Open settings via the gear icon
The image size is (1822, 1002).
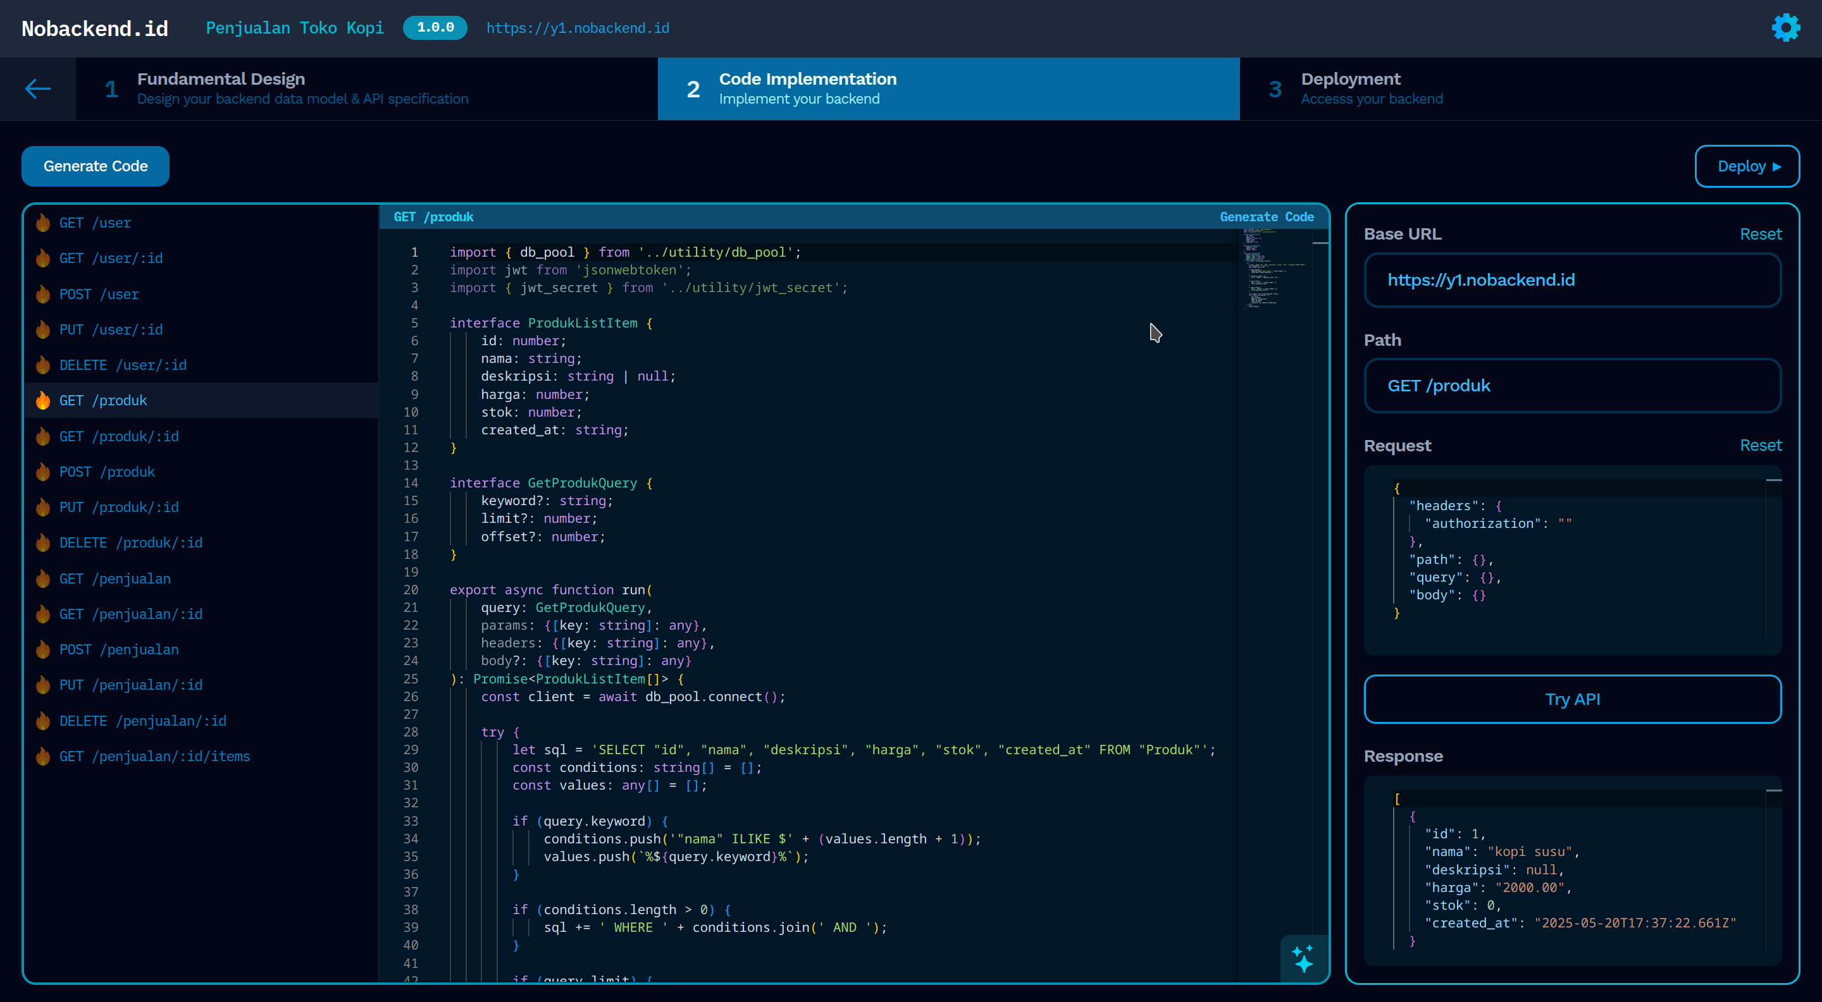(x=1785, y=28)
